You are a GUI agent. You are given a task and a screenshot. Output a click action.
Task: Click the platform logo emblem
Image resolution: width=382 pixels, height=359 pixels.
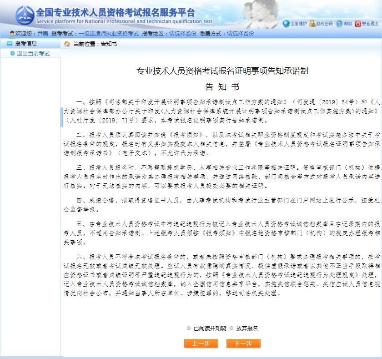(25, 15)
